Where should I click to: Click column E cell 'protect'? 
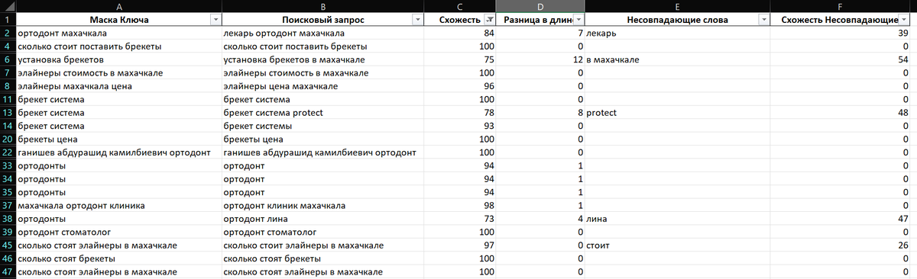coord(677,113)
